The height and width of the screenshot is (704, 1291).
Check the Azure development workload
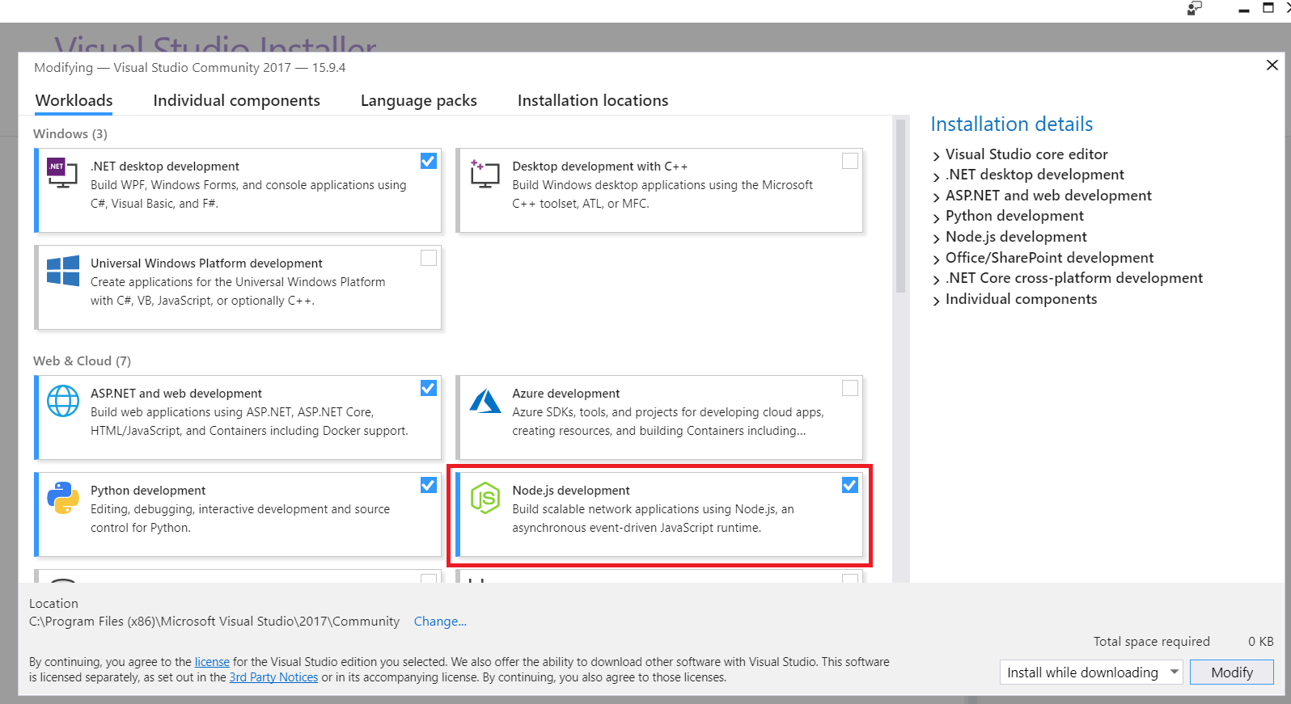pyautogui.click(x=850, y=388)
